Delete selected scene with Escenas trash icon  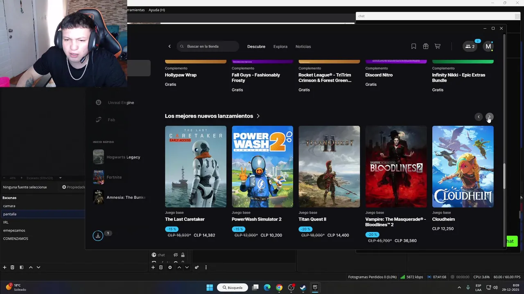(x=12, y=267)
